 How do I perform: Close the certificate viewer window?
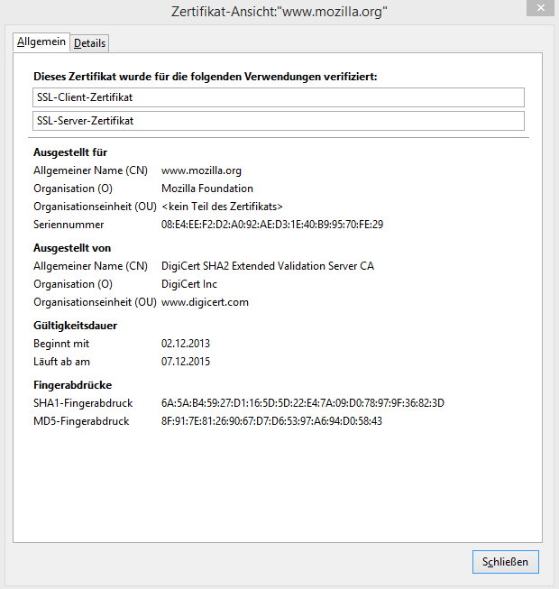[x=540, y=8]
